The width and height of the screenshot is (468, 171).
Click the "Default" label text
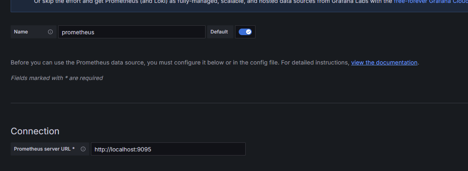point(219,32)
